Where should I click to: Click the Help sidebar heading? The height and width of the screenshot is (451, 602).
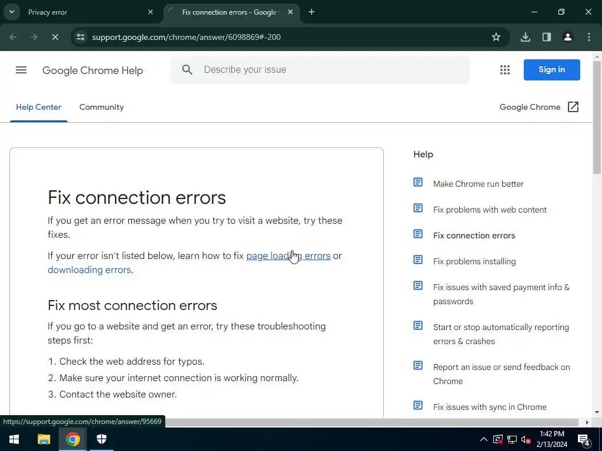point(423,154)
